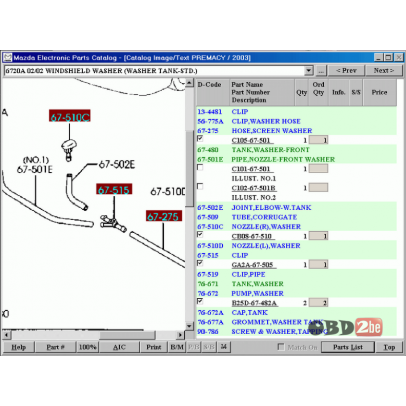Toggle the Match On checkbox

(x=281, y=347)
